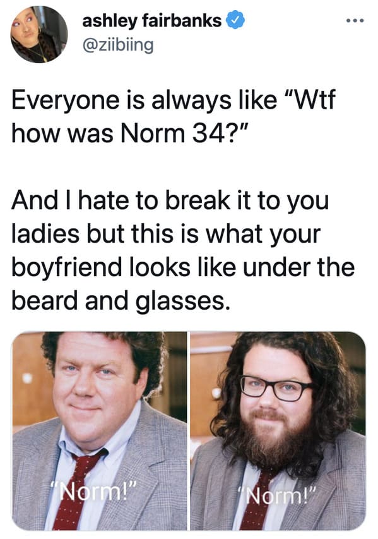Open the three-dot more options menu
378x539 pixels.
click(x=355, y=21)
